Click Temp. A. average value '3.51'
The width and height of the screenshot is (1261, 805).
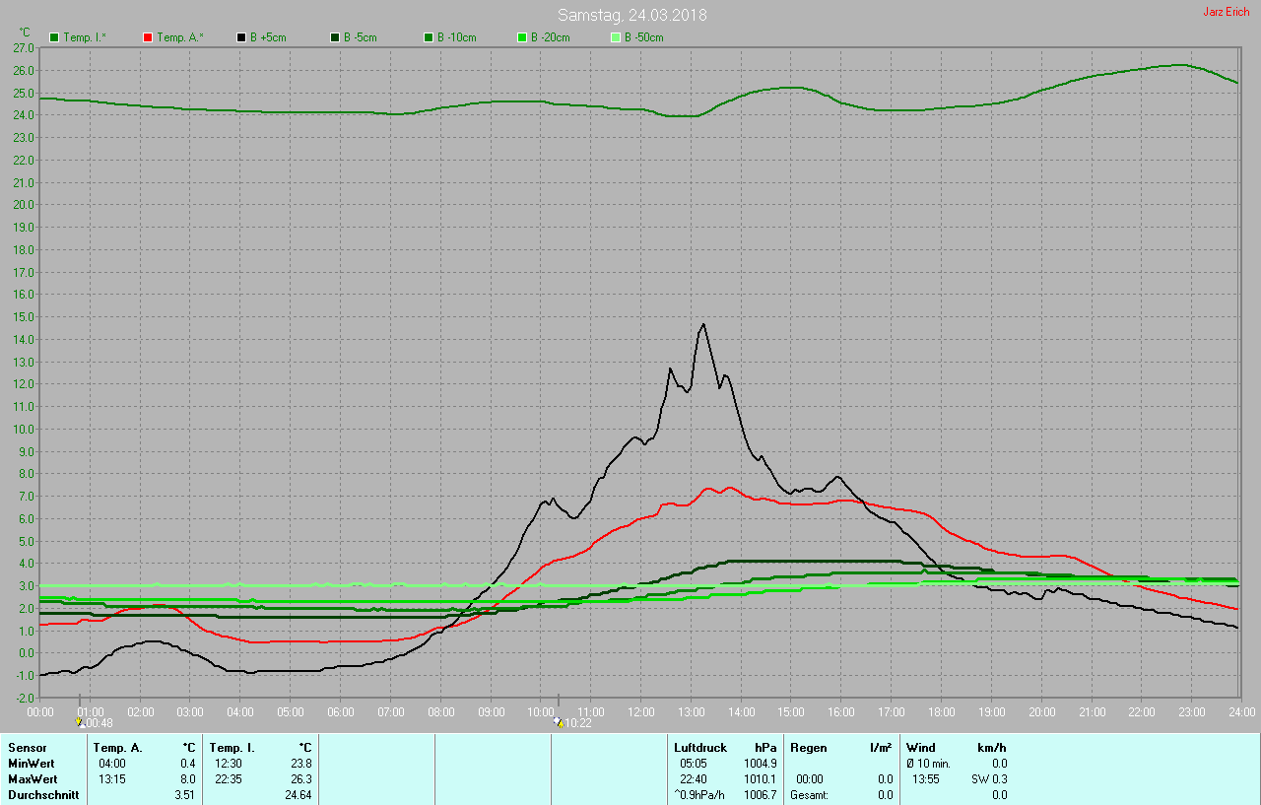click(185, 795)
